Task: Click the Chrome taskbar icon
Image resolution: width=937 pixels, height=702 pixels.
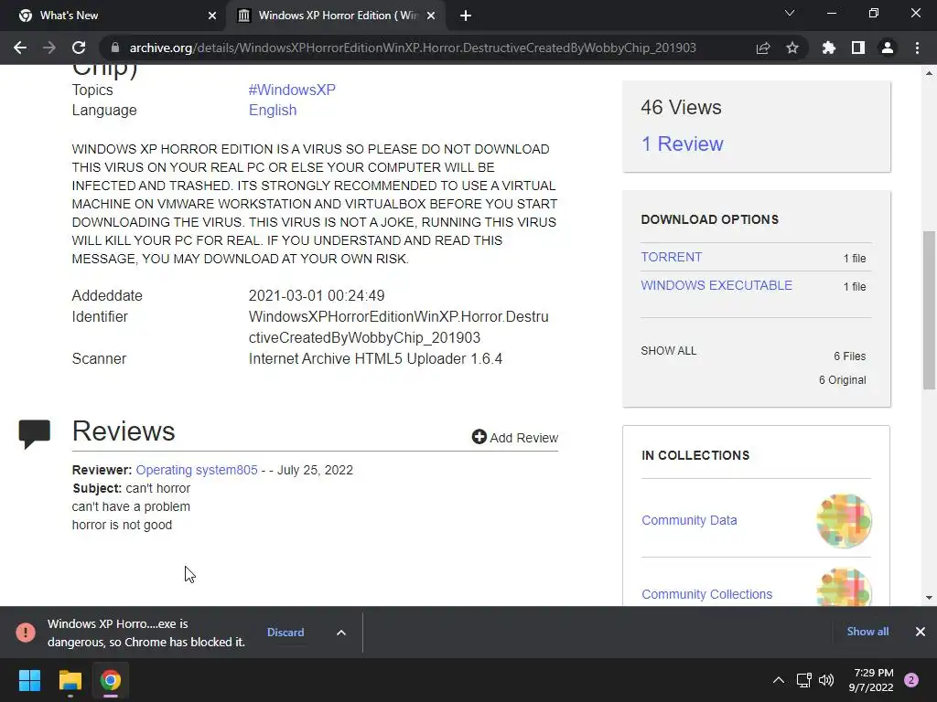Action: pos(111,680)
